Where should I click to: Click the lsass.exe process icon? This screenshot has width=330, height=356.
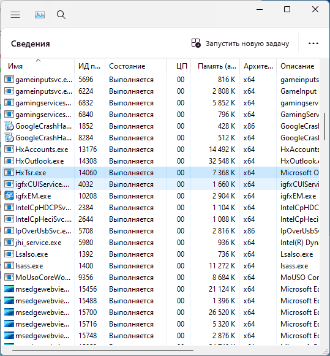point(9,266)
